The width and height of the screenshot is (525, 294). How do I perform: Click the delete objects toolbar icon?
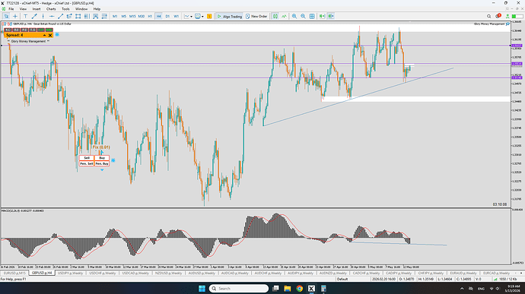pyautogui.click(x=104, y=16)
